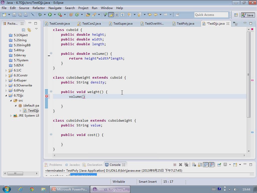This screenshot has height=193, width=257.
Task: Toggle Scroll Lock in Console
Action: click(x=200, y=165)
